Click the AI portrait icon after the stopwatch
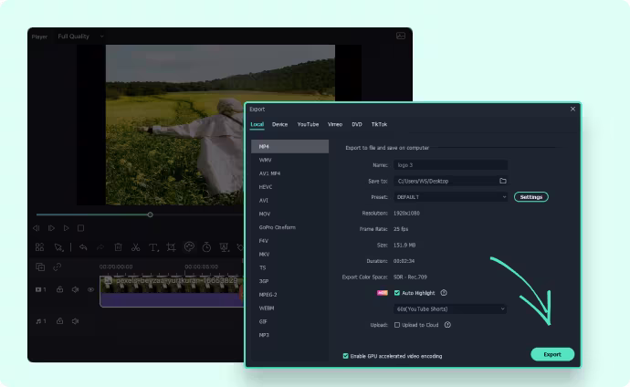630x387 pixels. click(x=225, y=247)
